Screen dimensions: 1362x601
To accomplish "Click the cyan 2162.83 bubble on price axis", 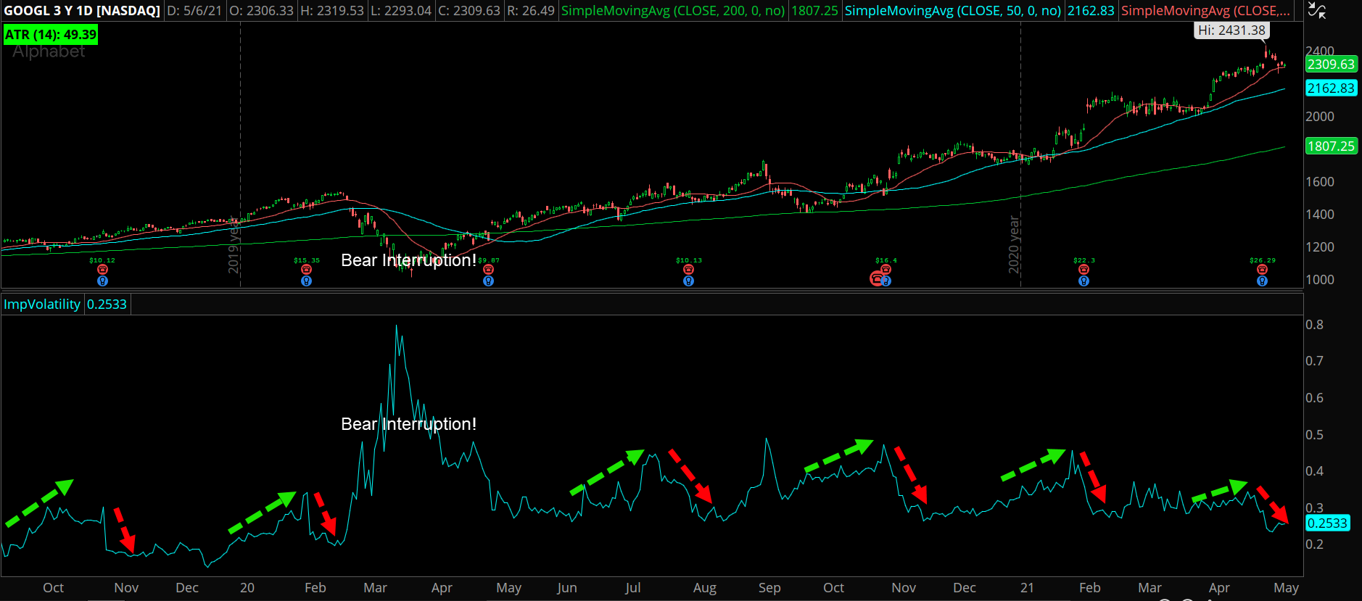I will coord(1331,88).
